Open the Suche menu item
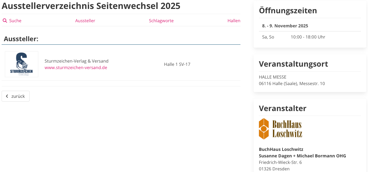This screenshot has height=172, width=368. [15, 21]
